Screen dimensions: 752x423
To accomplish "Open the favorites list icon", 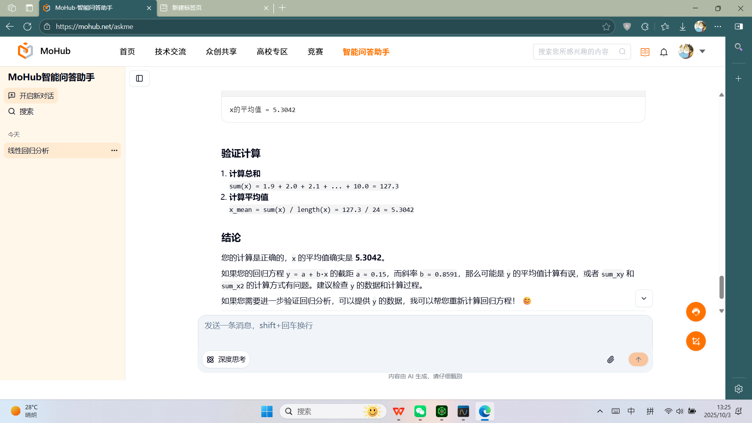I will coord(665,27).
